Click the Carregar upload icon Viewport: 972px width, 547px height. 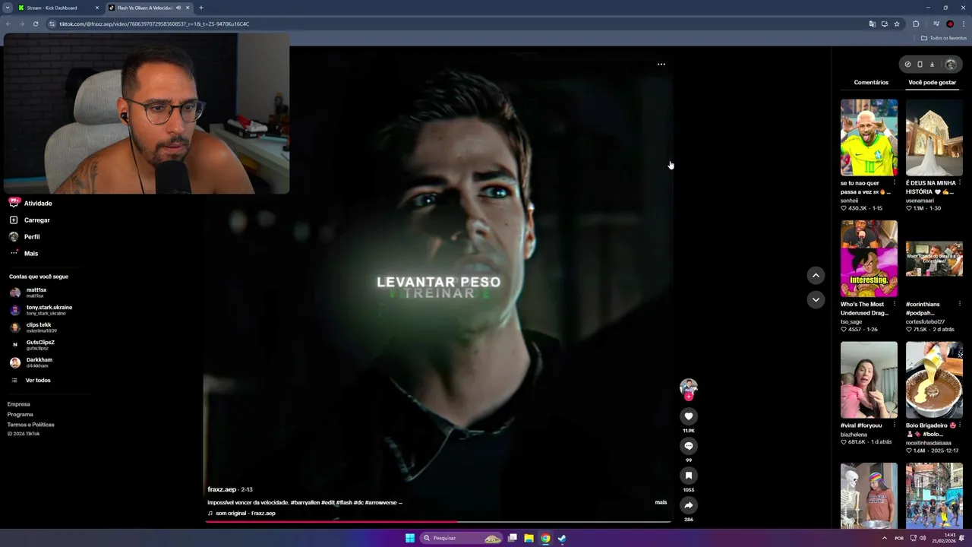coord(14,220)
